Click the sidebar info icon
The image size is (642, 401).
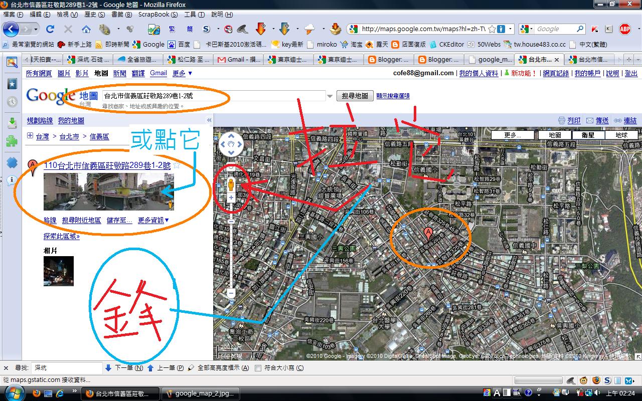(x=12, y=180)
